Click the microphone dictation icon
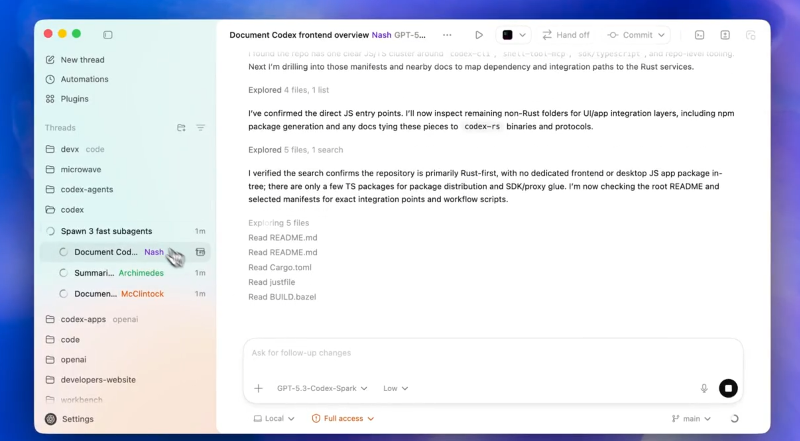 tap(704, 388)
